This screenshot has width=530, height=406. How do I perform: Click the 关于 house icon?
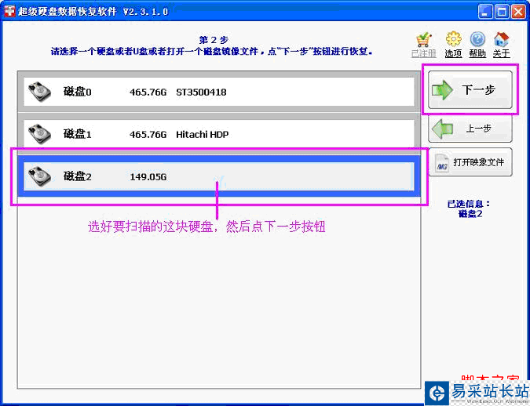click(x=501, y=39)
